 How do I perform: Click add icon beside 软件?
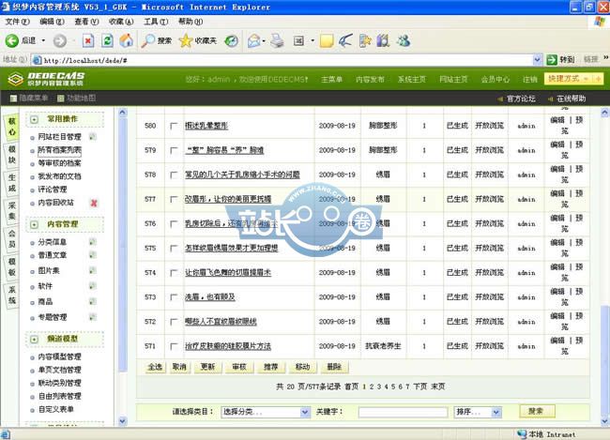93,286
